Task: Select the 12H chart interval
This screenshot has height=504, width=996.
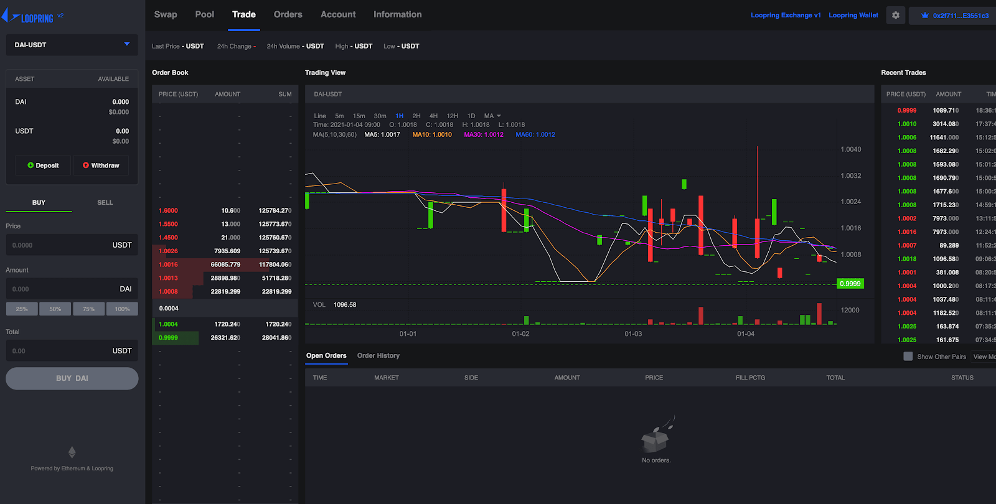Action: pyautogui.click(x=453, y=116)
